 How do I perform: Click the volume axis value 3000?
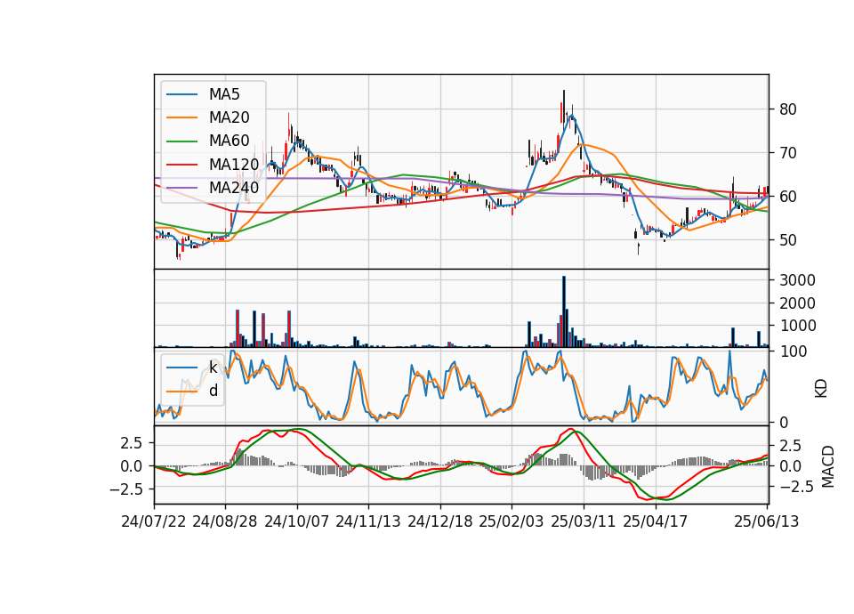point(797,280)
